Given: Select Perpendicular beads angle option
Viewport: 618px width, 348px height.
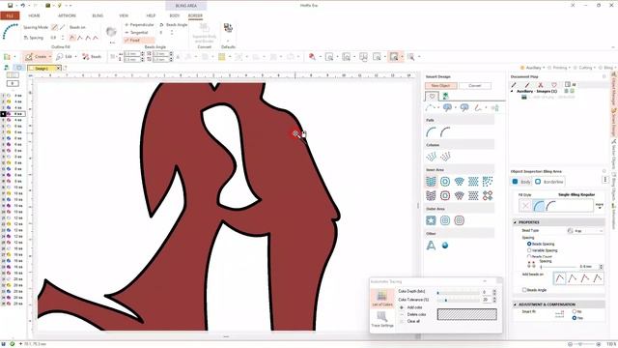Looking at the screenshot, I should coord(139,25).
